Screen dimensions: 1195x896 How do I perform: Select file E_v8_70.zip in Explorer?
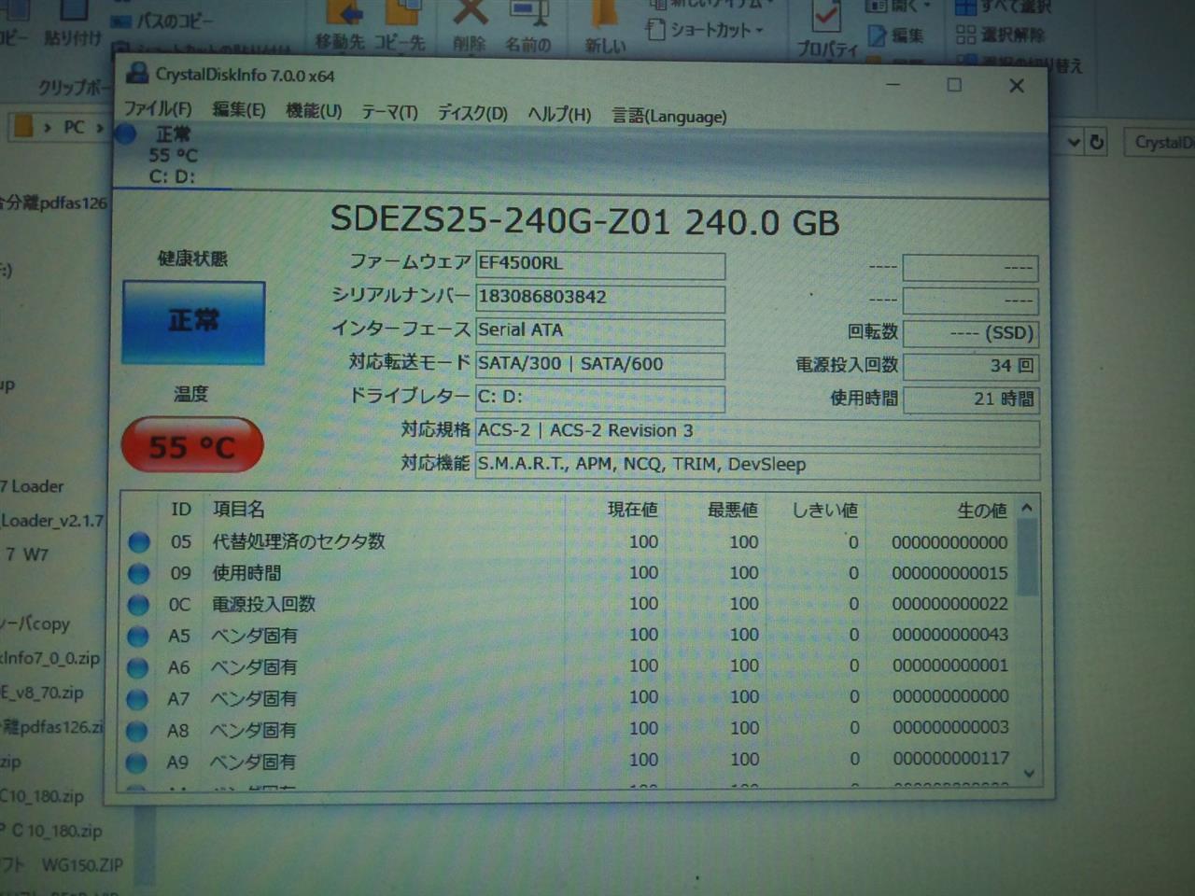[42, 693]
